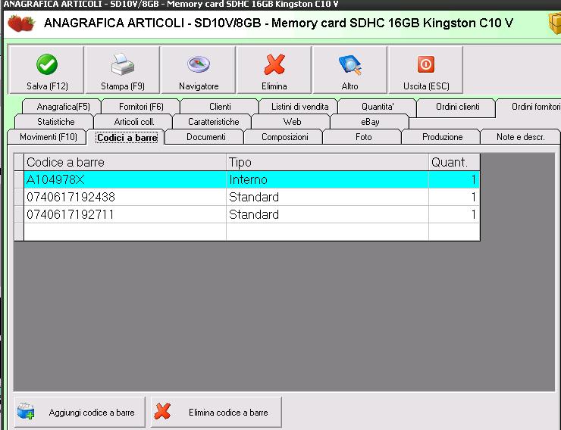Click Standard type for barcode 0740617192438
Image resolution: width=561 pixels, height=430 pixels.
[328, 197]
